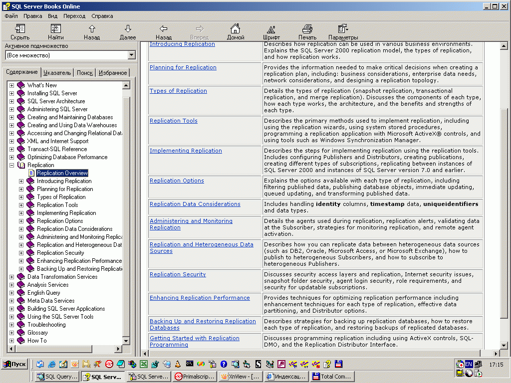Select English Query in the tree
Screen dimensions: 511x383
(x=44, y=293)
